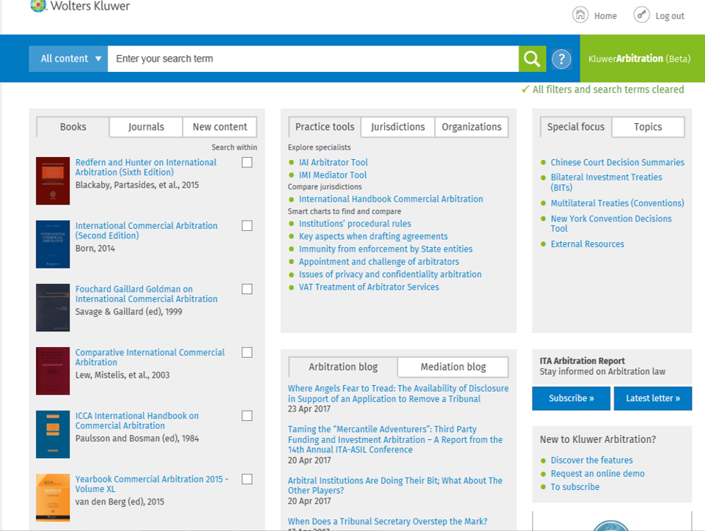Click the Subscribe » button
This screenshot has width=705, height=531.
tap(571, 398)
